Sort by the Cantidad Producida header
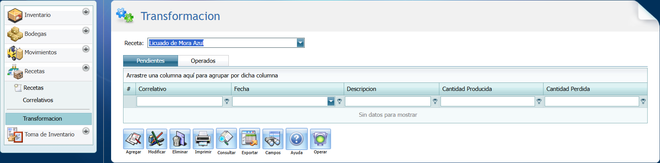This screenshot has width=660, height=163. (x=491, y=89)
